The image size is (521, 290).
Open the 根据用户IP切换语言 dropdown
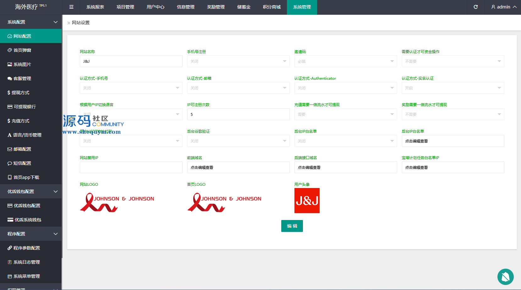[131, 114]
